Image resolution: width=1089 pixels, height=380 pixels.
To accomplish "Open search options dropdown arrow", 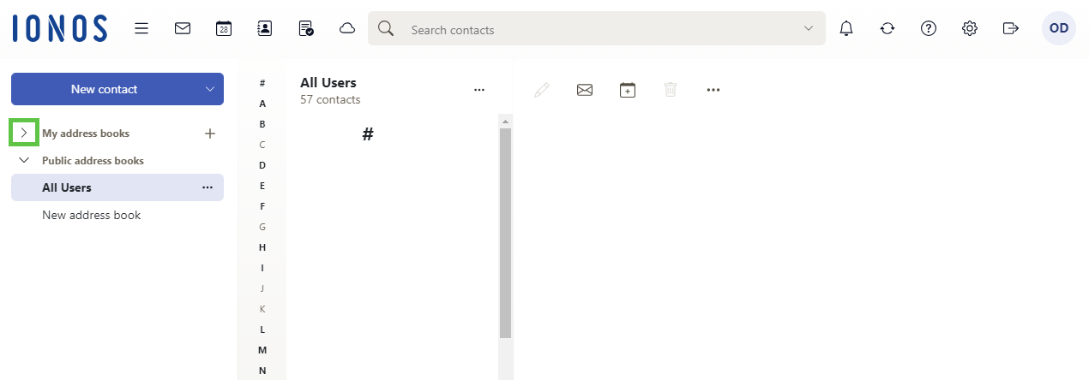I will click(809, 28).
